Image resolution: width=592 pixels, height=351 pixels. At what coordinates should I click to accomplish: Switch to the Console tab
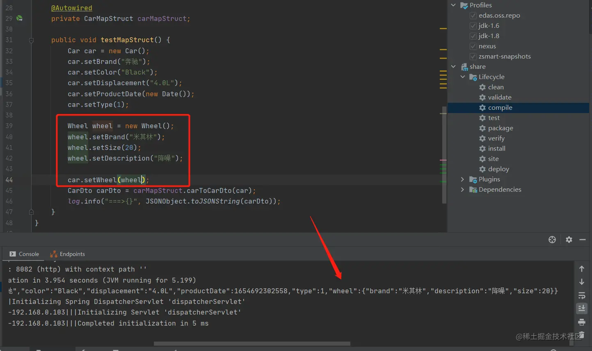(24, 254)
